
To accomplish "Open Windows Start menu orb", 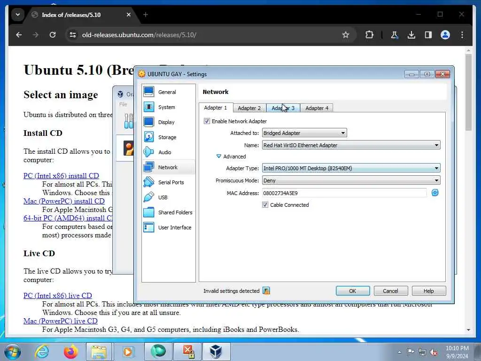I will (x=12, y=352).
